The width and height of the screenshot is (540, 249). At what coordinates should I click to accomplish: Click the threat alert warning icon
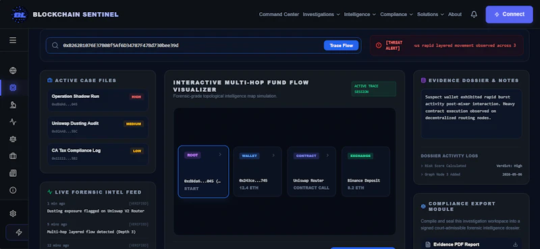pos(379,45)
